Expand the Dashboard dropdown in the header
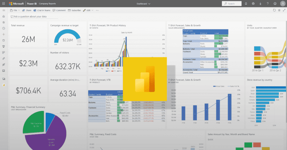The height and width of the screenshot is (150, 287). [x=143, y=4]
